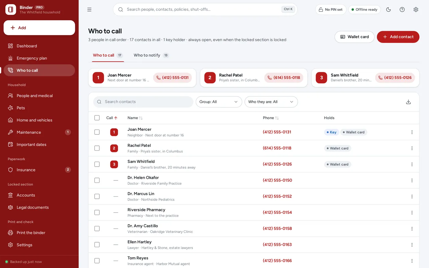Check the Tom Reyes row checkbox
This screenshot has width=429, height=268.
point(97,261)
